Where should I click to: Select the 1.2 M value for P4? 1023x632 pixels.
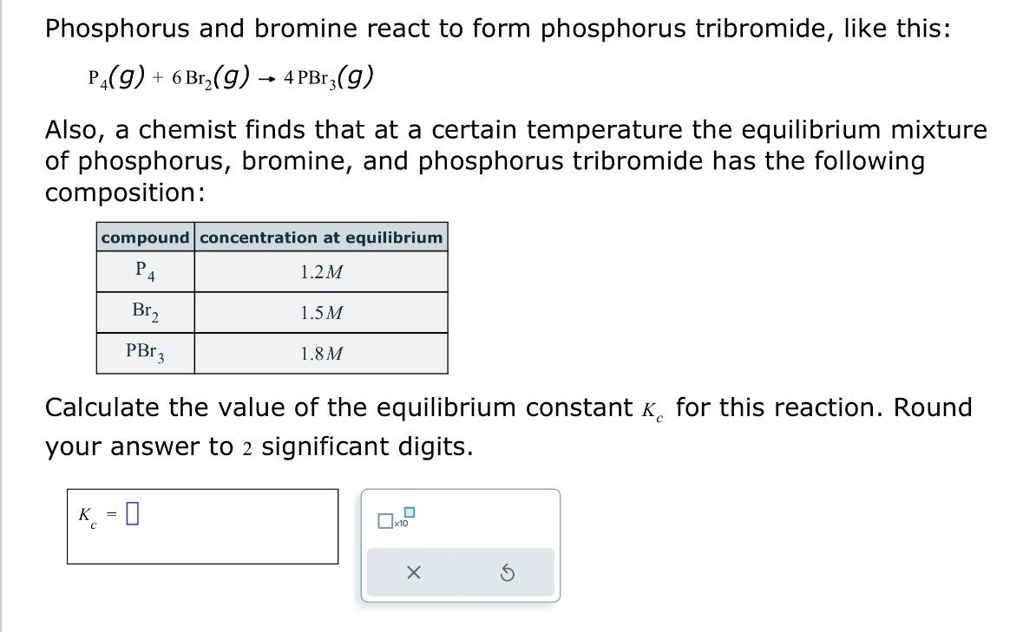[x=320, y=271]
